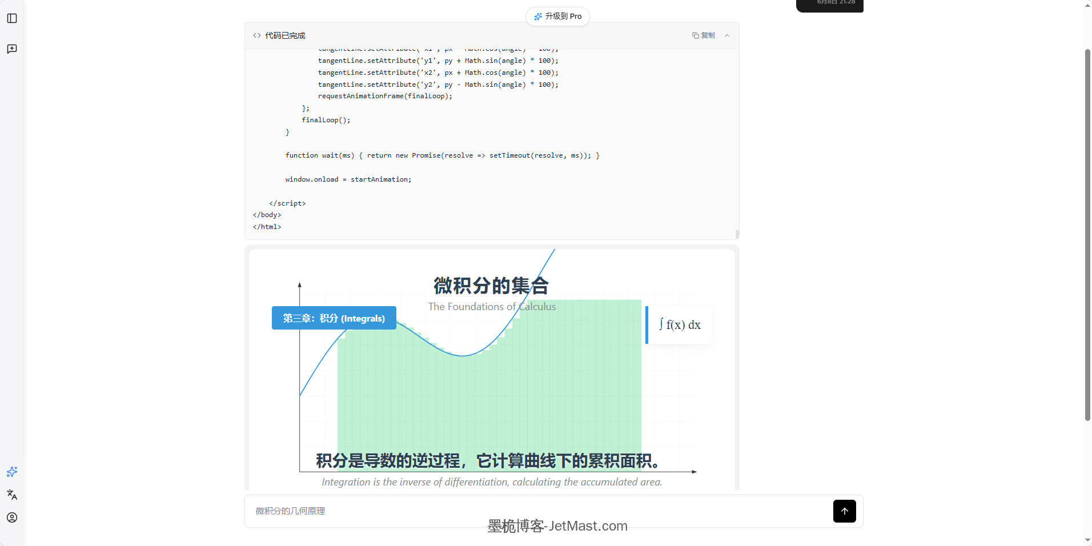This screenshot has width=1092, height=546.
Task: Click the 升级到 Pro upgrade button
Action: (x=557, y=17)
